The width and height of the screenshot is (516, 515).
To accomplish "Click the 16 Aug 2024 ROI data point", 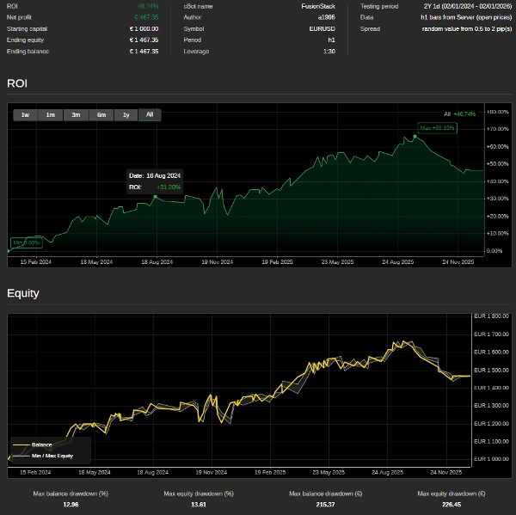I will [155, 196].
